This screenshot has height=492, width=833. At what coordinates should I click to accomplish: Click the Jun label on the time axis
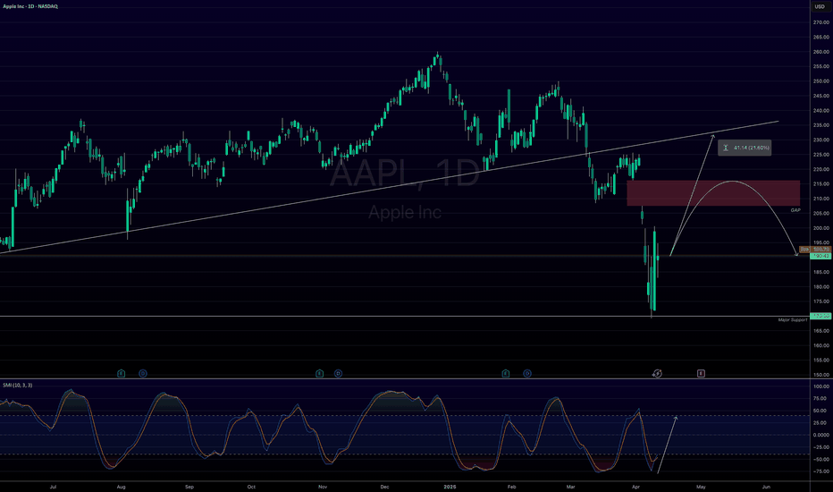coord(766,487)
